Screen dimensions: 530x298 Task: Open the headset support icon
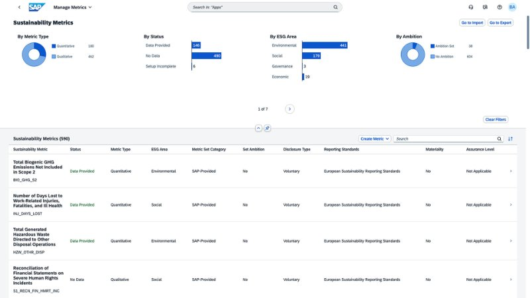pos(470,7)
